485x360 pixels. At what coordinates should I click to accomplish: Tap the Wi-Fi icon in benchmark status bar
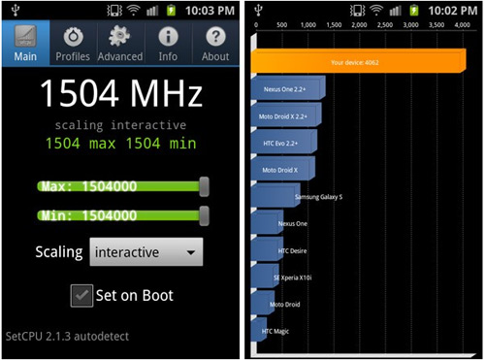click(376, 11)
